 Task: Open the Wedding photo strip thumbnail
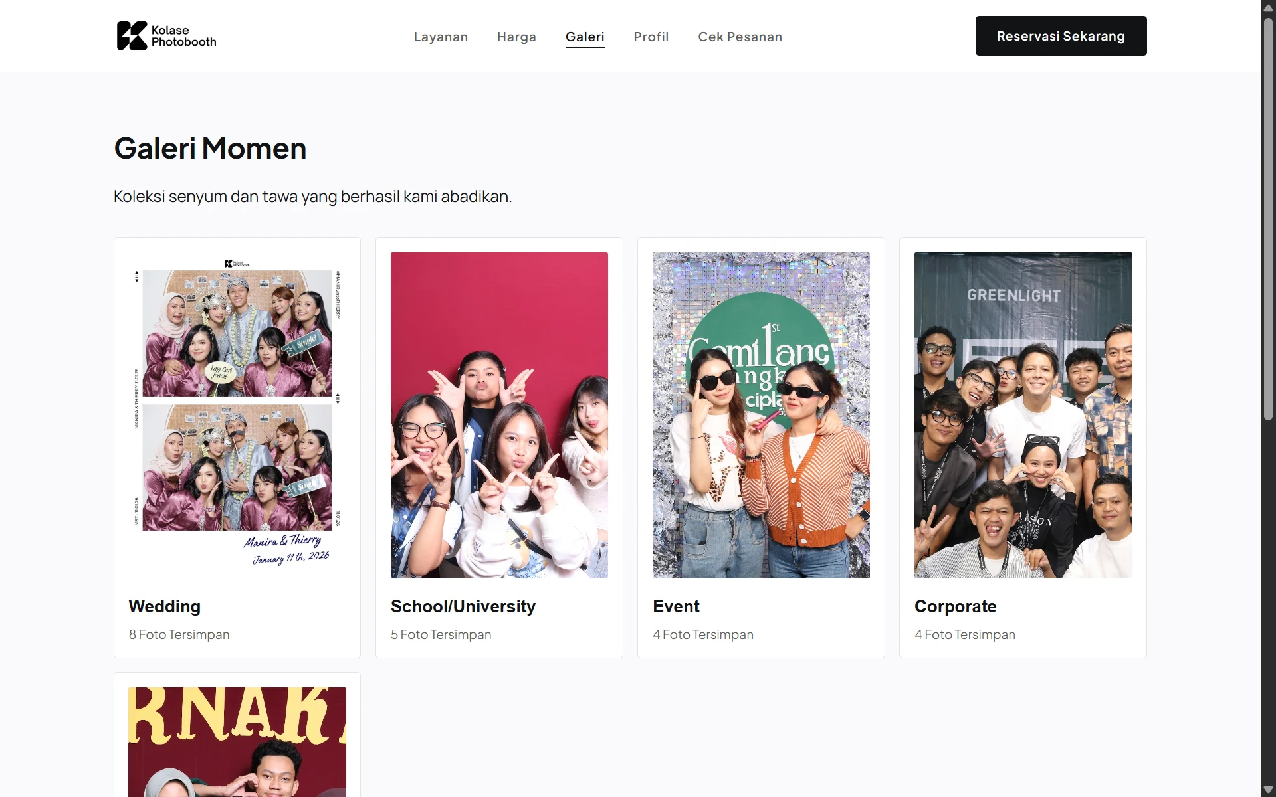(x=237, y=415)
